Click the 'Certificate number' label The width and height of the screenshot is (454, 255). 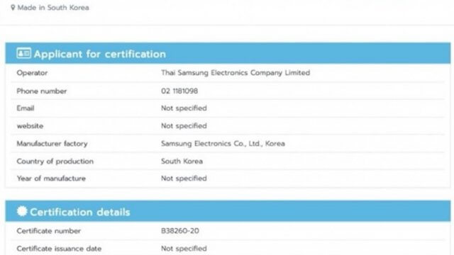point(49,231)
